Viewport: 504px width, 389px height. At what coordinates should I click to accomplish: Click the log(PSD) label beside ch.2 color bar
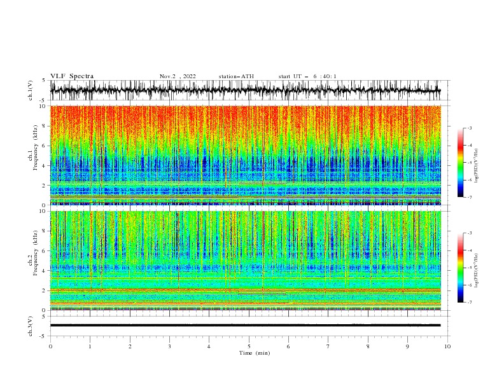477,270
